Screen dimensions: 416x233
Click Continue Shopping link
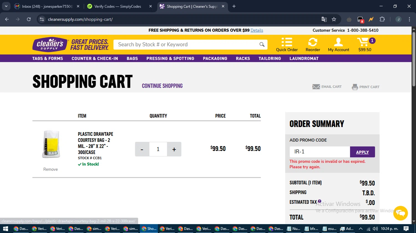(x=162, y=86)
